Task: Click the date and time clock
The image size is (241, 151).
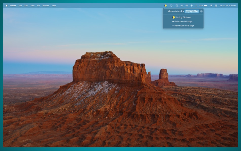Action: pyautogui.click(x=228, y=6)
